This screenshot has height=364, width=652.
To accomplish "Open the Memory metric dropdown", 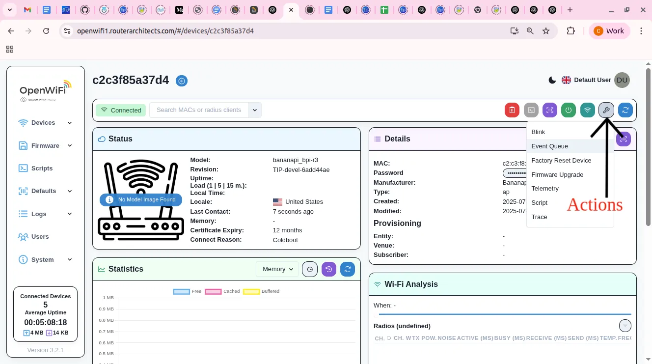I will (277, 269).
